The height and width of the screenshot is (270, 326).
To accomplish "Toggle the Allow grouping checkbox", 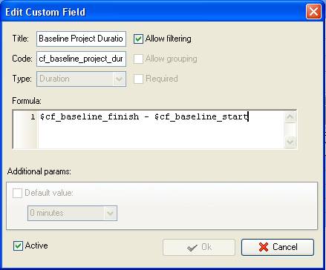I will tap(138, 59).
